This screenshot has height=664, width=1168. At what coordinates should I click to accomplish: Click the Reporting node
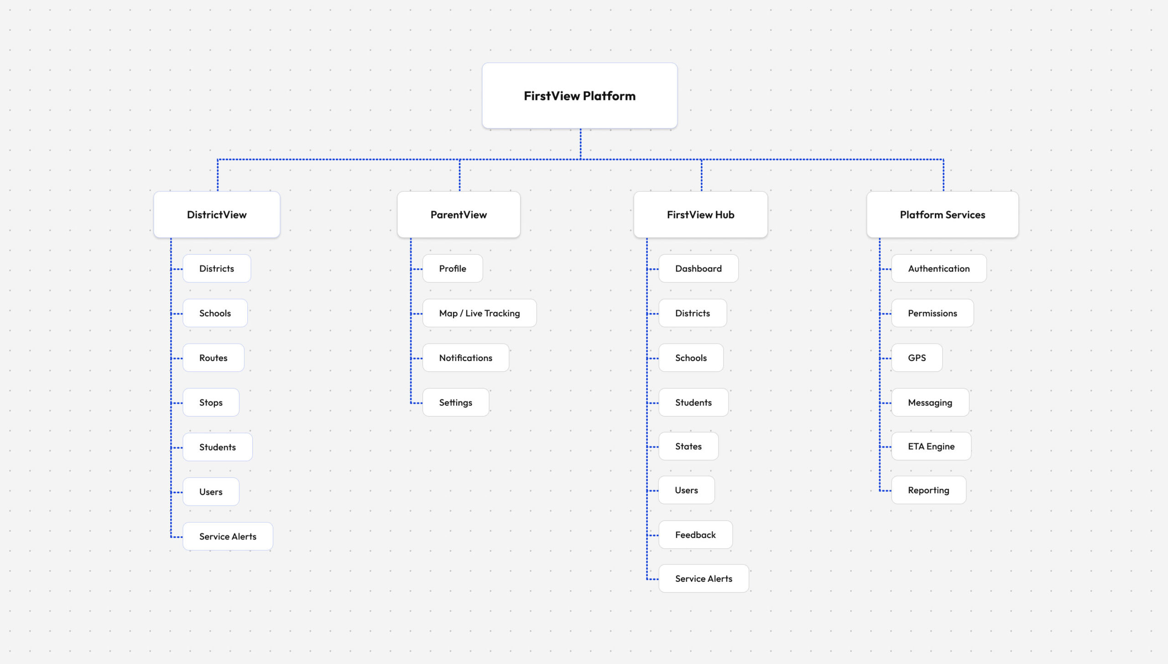pyautogui.click(x=928, y=490)
